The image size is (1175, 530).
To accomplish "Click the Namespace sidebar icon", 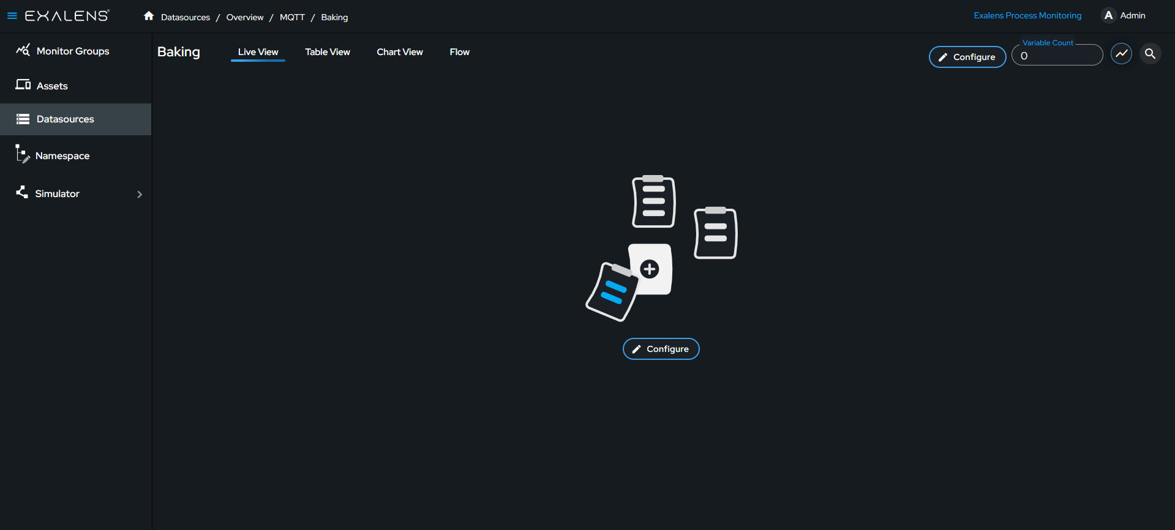I will (x=23, y=154).
